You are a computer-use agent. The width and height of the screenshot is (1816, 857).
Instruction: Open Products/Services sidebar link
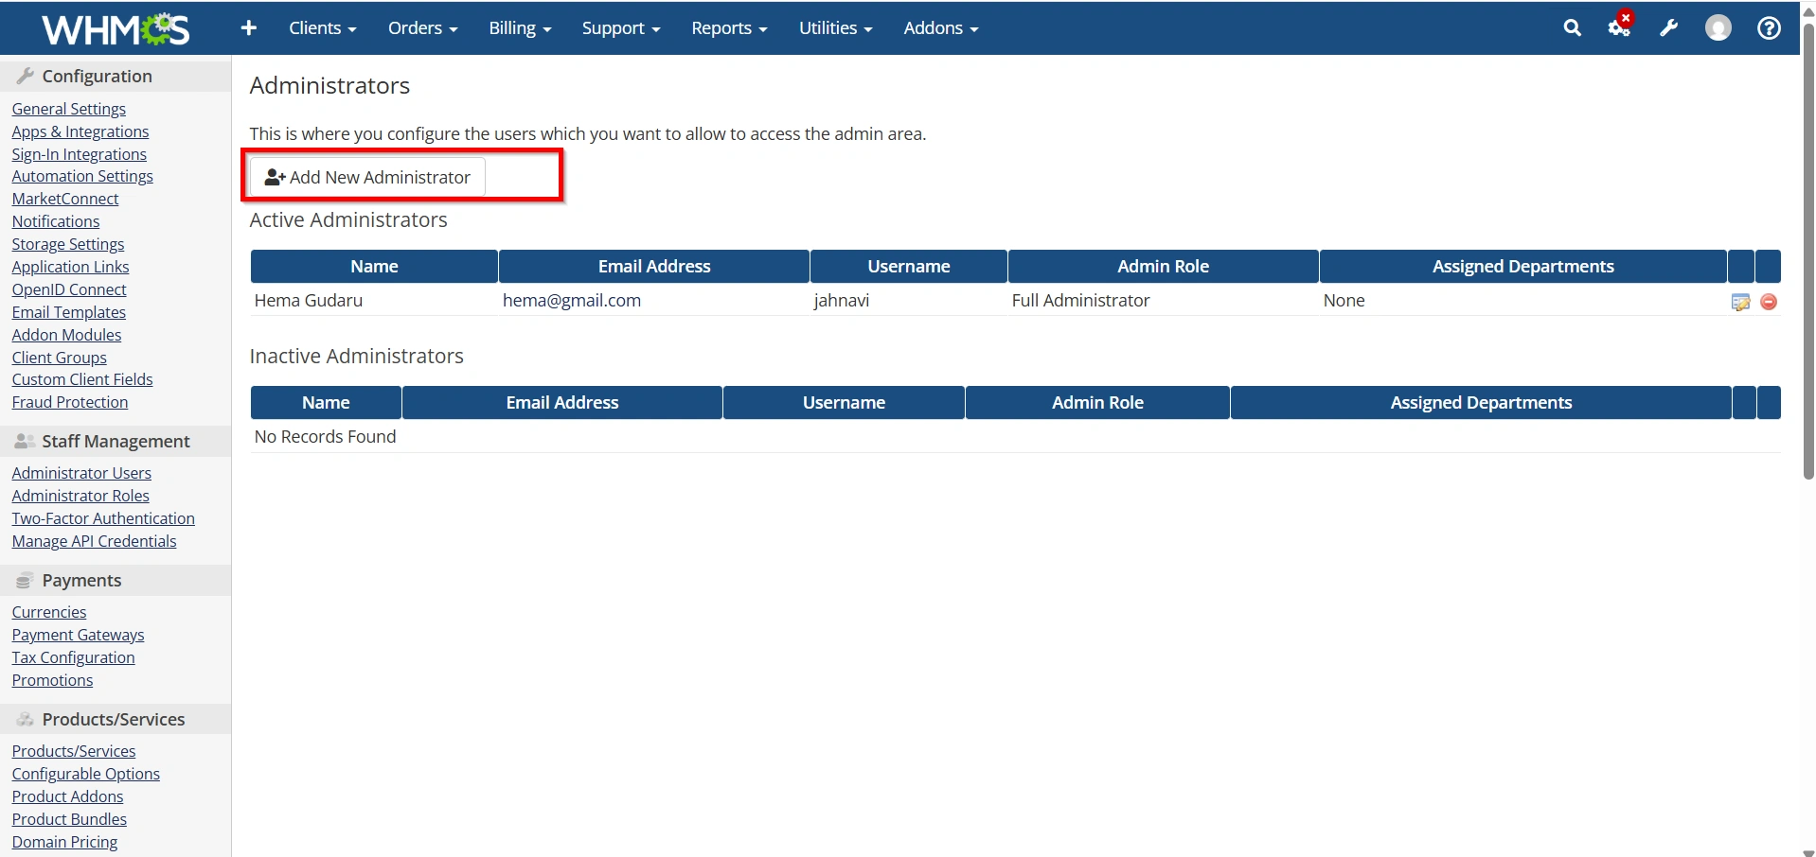(x=74, y=751)
